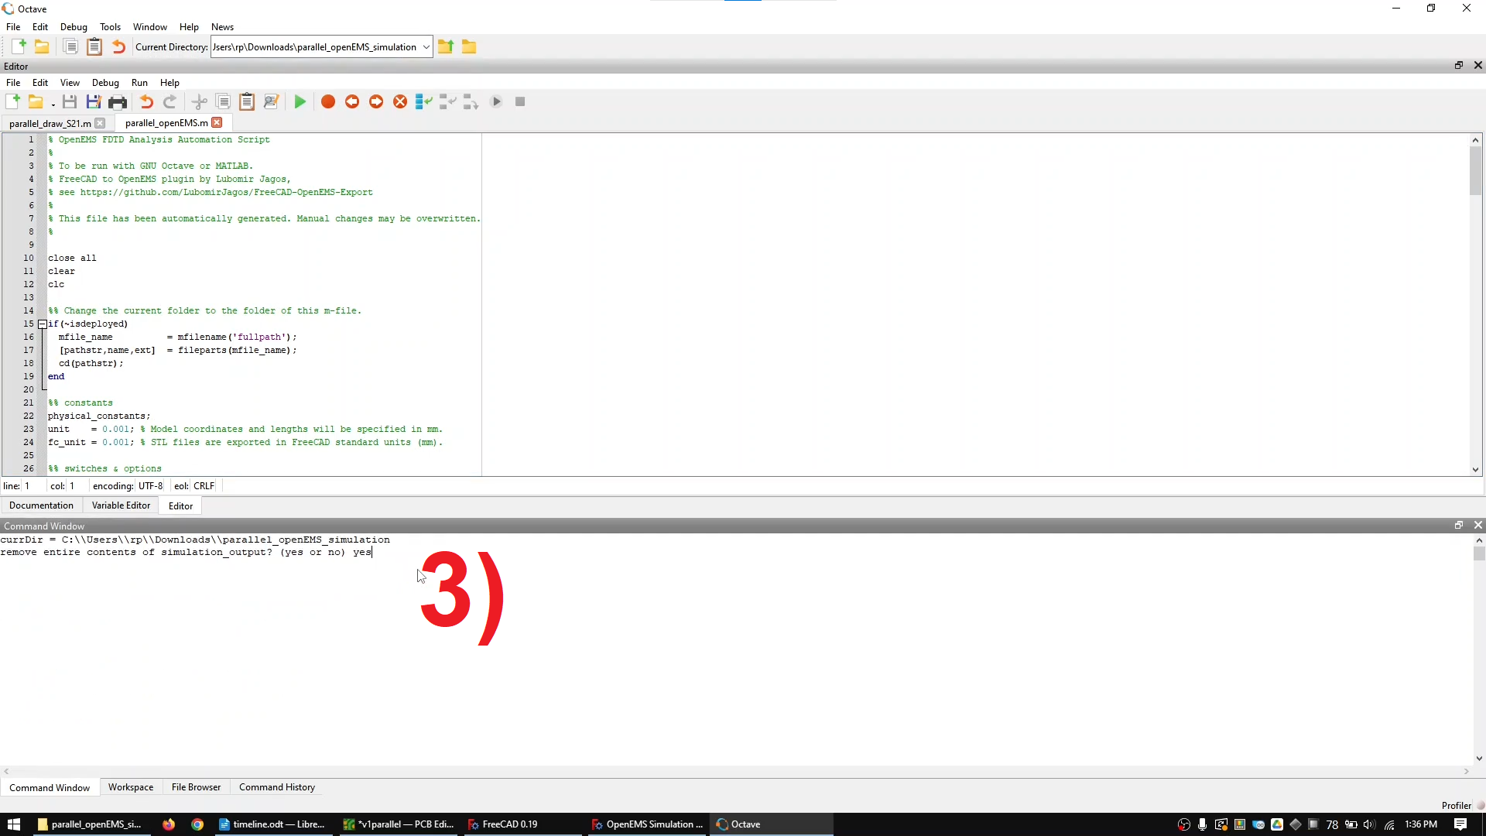This screenshot has height=836, width=1486.
Task: Click the Stop execution red square icon
Action: [521, 101]
